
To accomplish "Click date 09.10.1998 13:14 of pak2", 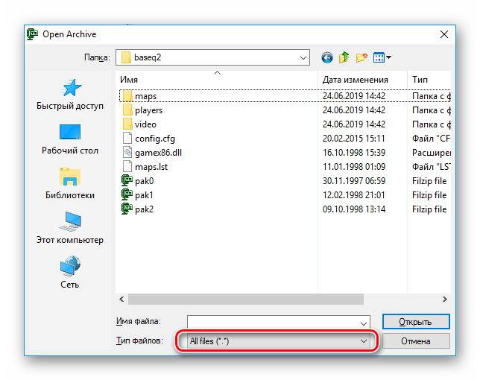I will 354,209.
